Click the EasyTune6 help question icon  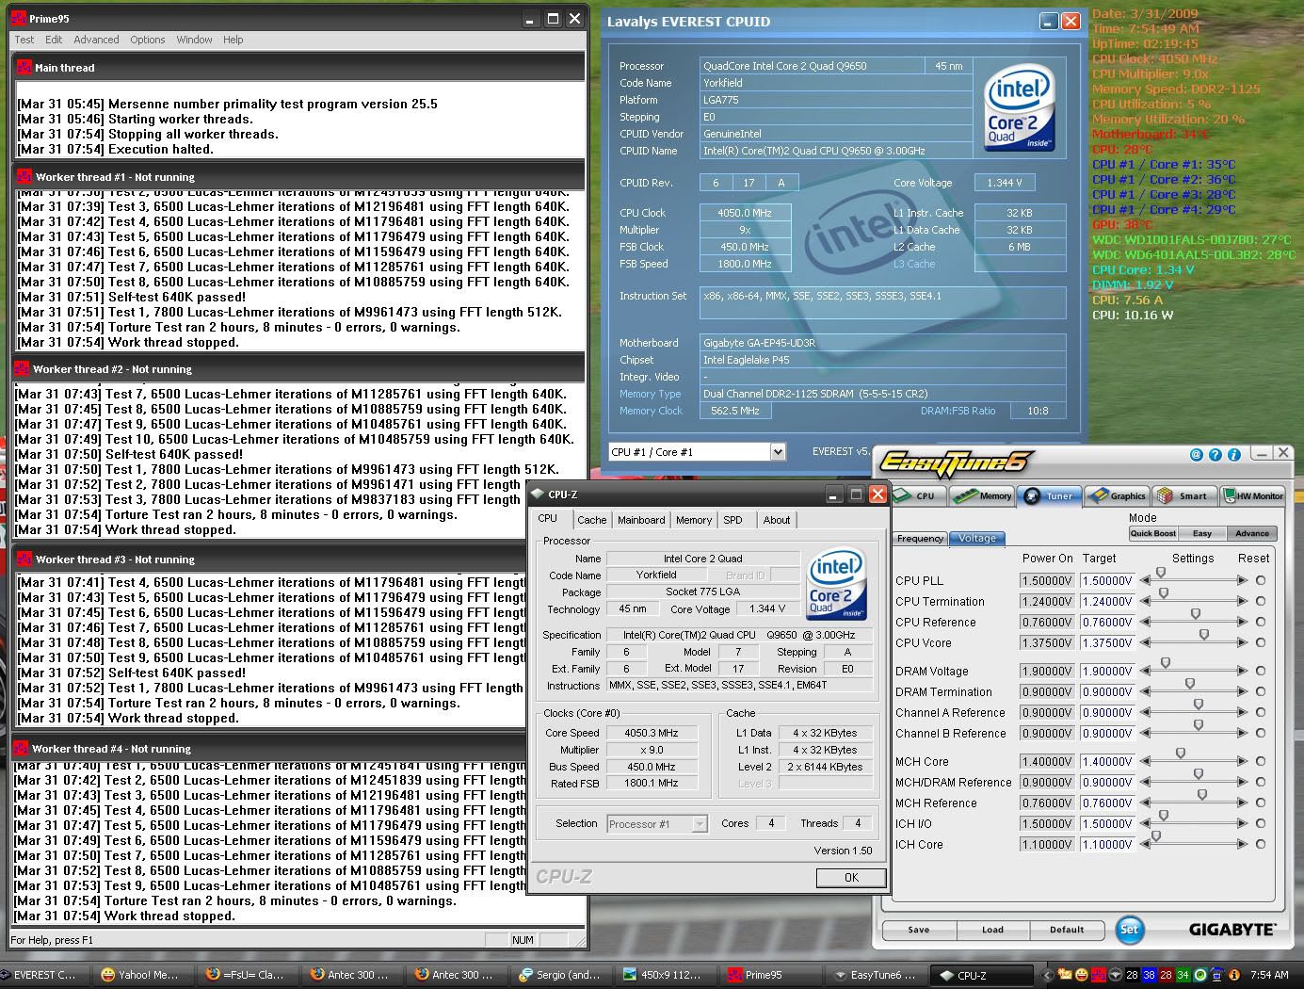(1215, 454)
